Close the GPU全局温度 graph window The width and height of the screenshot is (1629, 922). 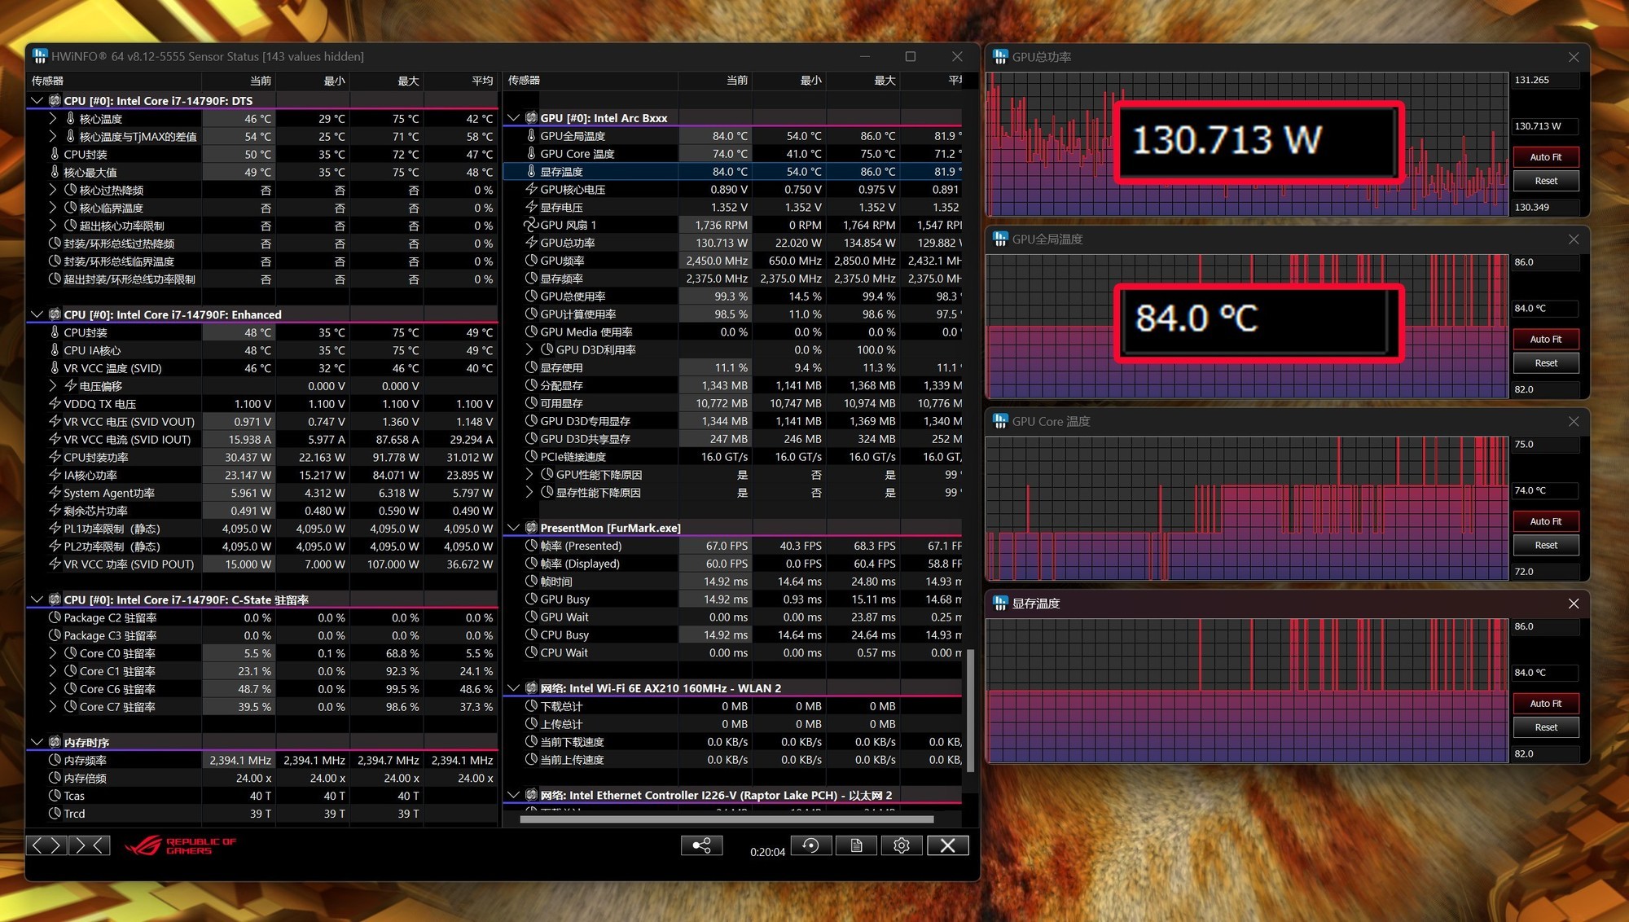[1573, 239]
